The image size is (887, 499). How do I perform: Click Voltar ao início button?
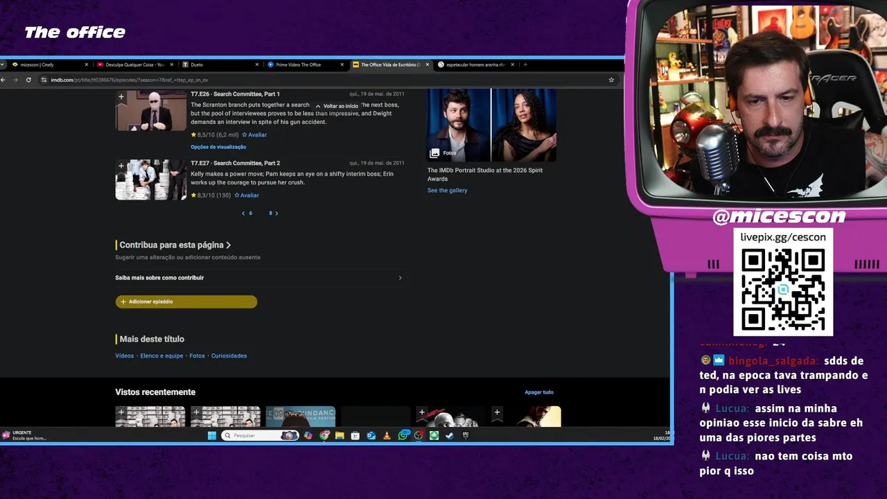pos(337,106)
